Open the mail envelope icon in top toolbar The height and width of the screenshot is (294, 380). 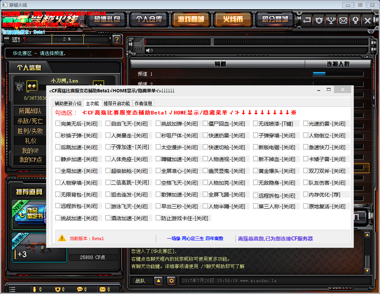pos(343,20)
